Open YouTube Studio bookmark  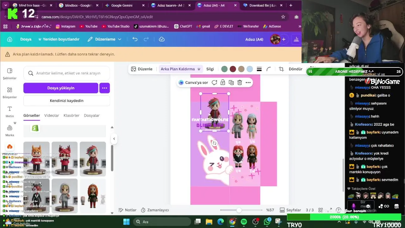[115, 26]
